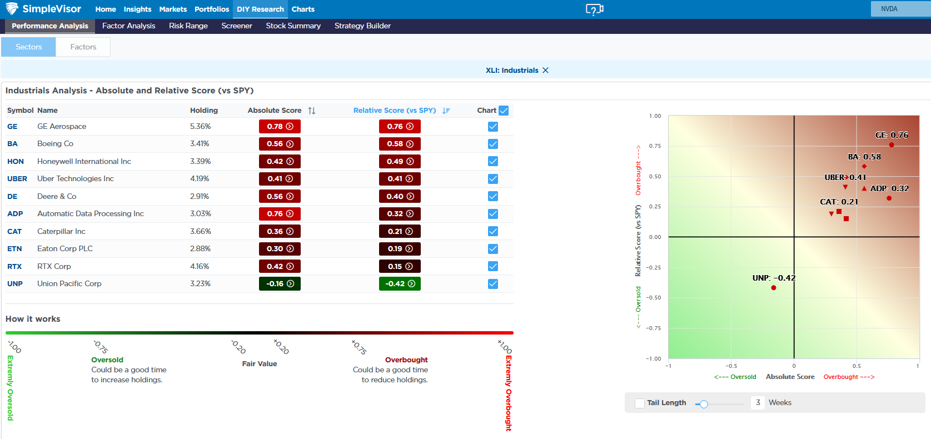931x439 pixels.
Task: Uncheck chart checkbox for Eaton Corp PLC
Action: coord(493,249)
